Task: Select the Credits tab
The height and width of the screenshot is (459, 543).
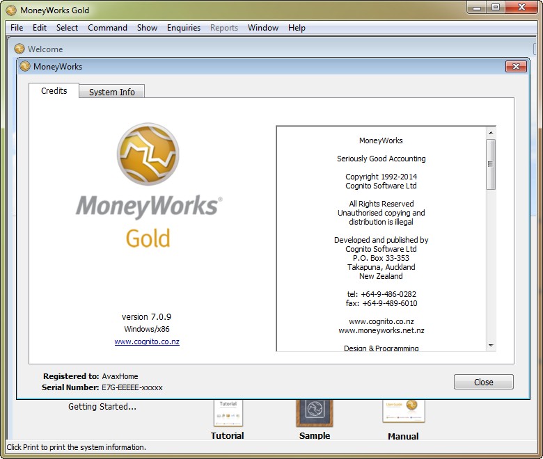Action: (54, 91)
